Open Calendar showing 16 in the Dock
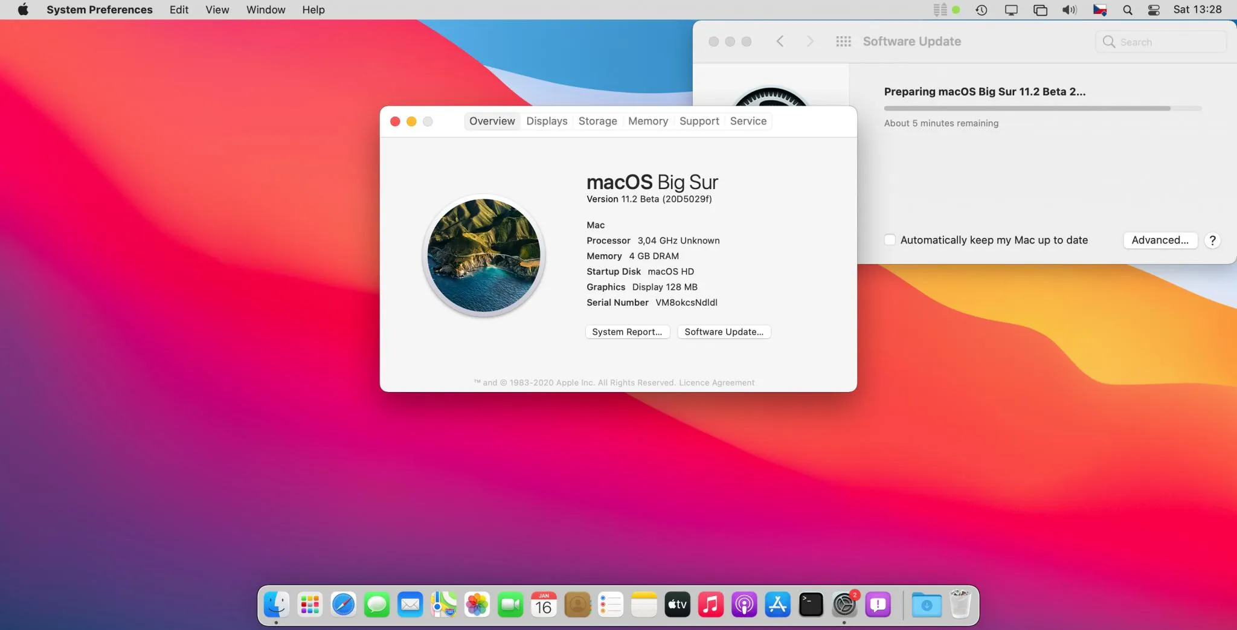Image resolution: width=1237 pixels, height=630 pixels. click(544, 604)
